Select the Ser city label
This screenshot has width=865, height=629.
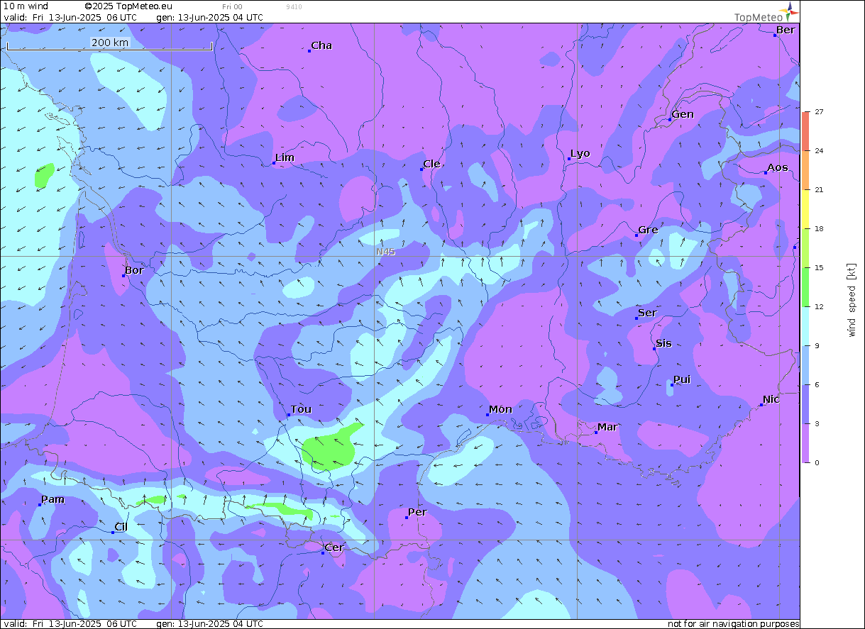pyautogui.click(x=647, y=313)
